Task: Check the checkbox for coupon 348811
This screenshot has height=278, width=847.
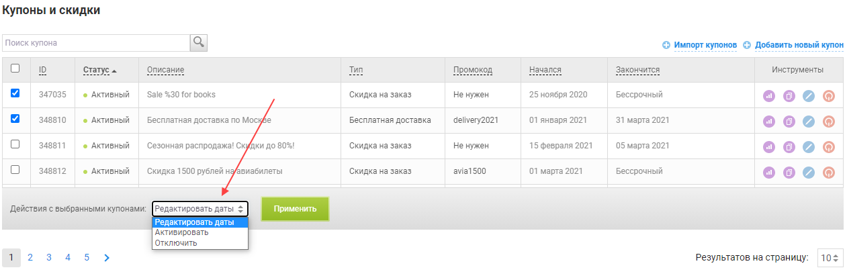Action: [15, 144]
